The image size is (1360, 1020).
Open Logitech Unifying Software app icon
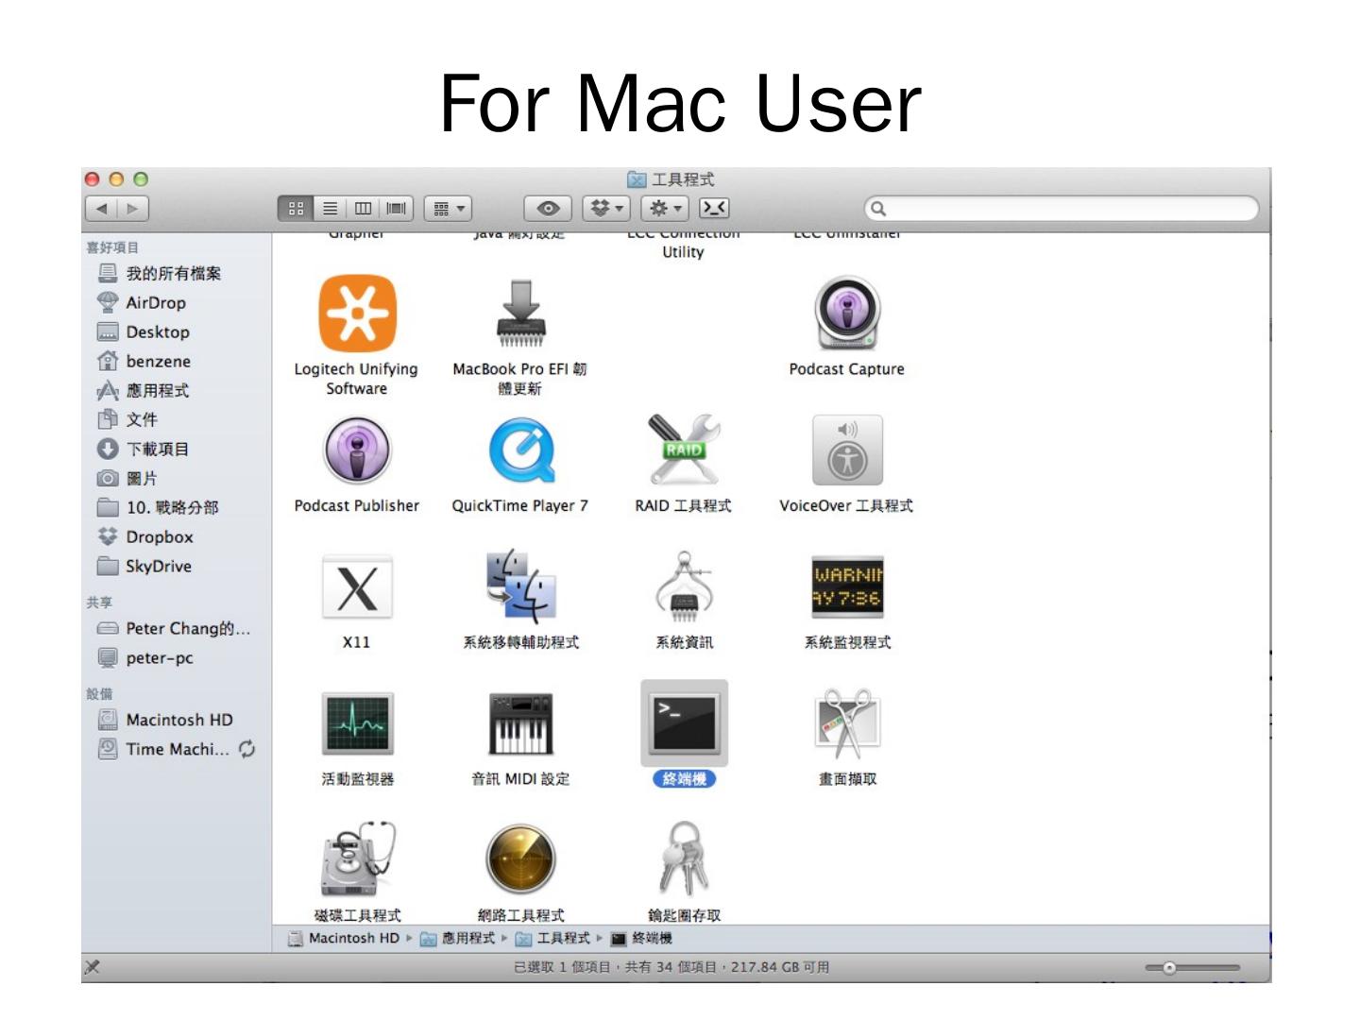[357, 314]
